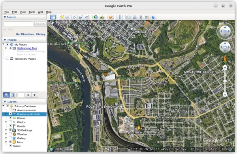Click into the Search input field

coord(18,24)
